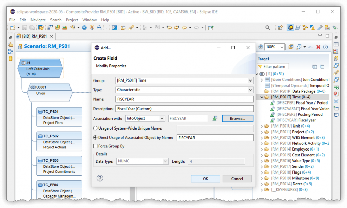Open the Window menu

pos(89,20)
